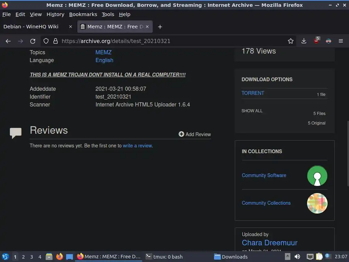Switch to virtual desktop 2
This screenshot has width=349, height=262.
pyautogui.click(x=24, y=257)
